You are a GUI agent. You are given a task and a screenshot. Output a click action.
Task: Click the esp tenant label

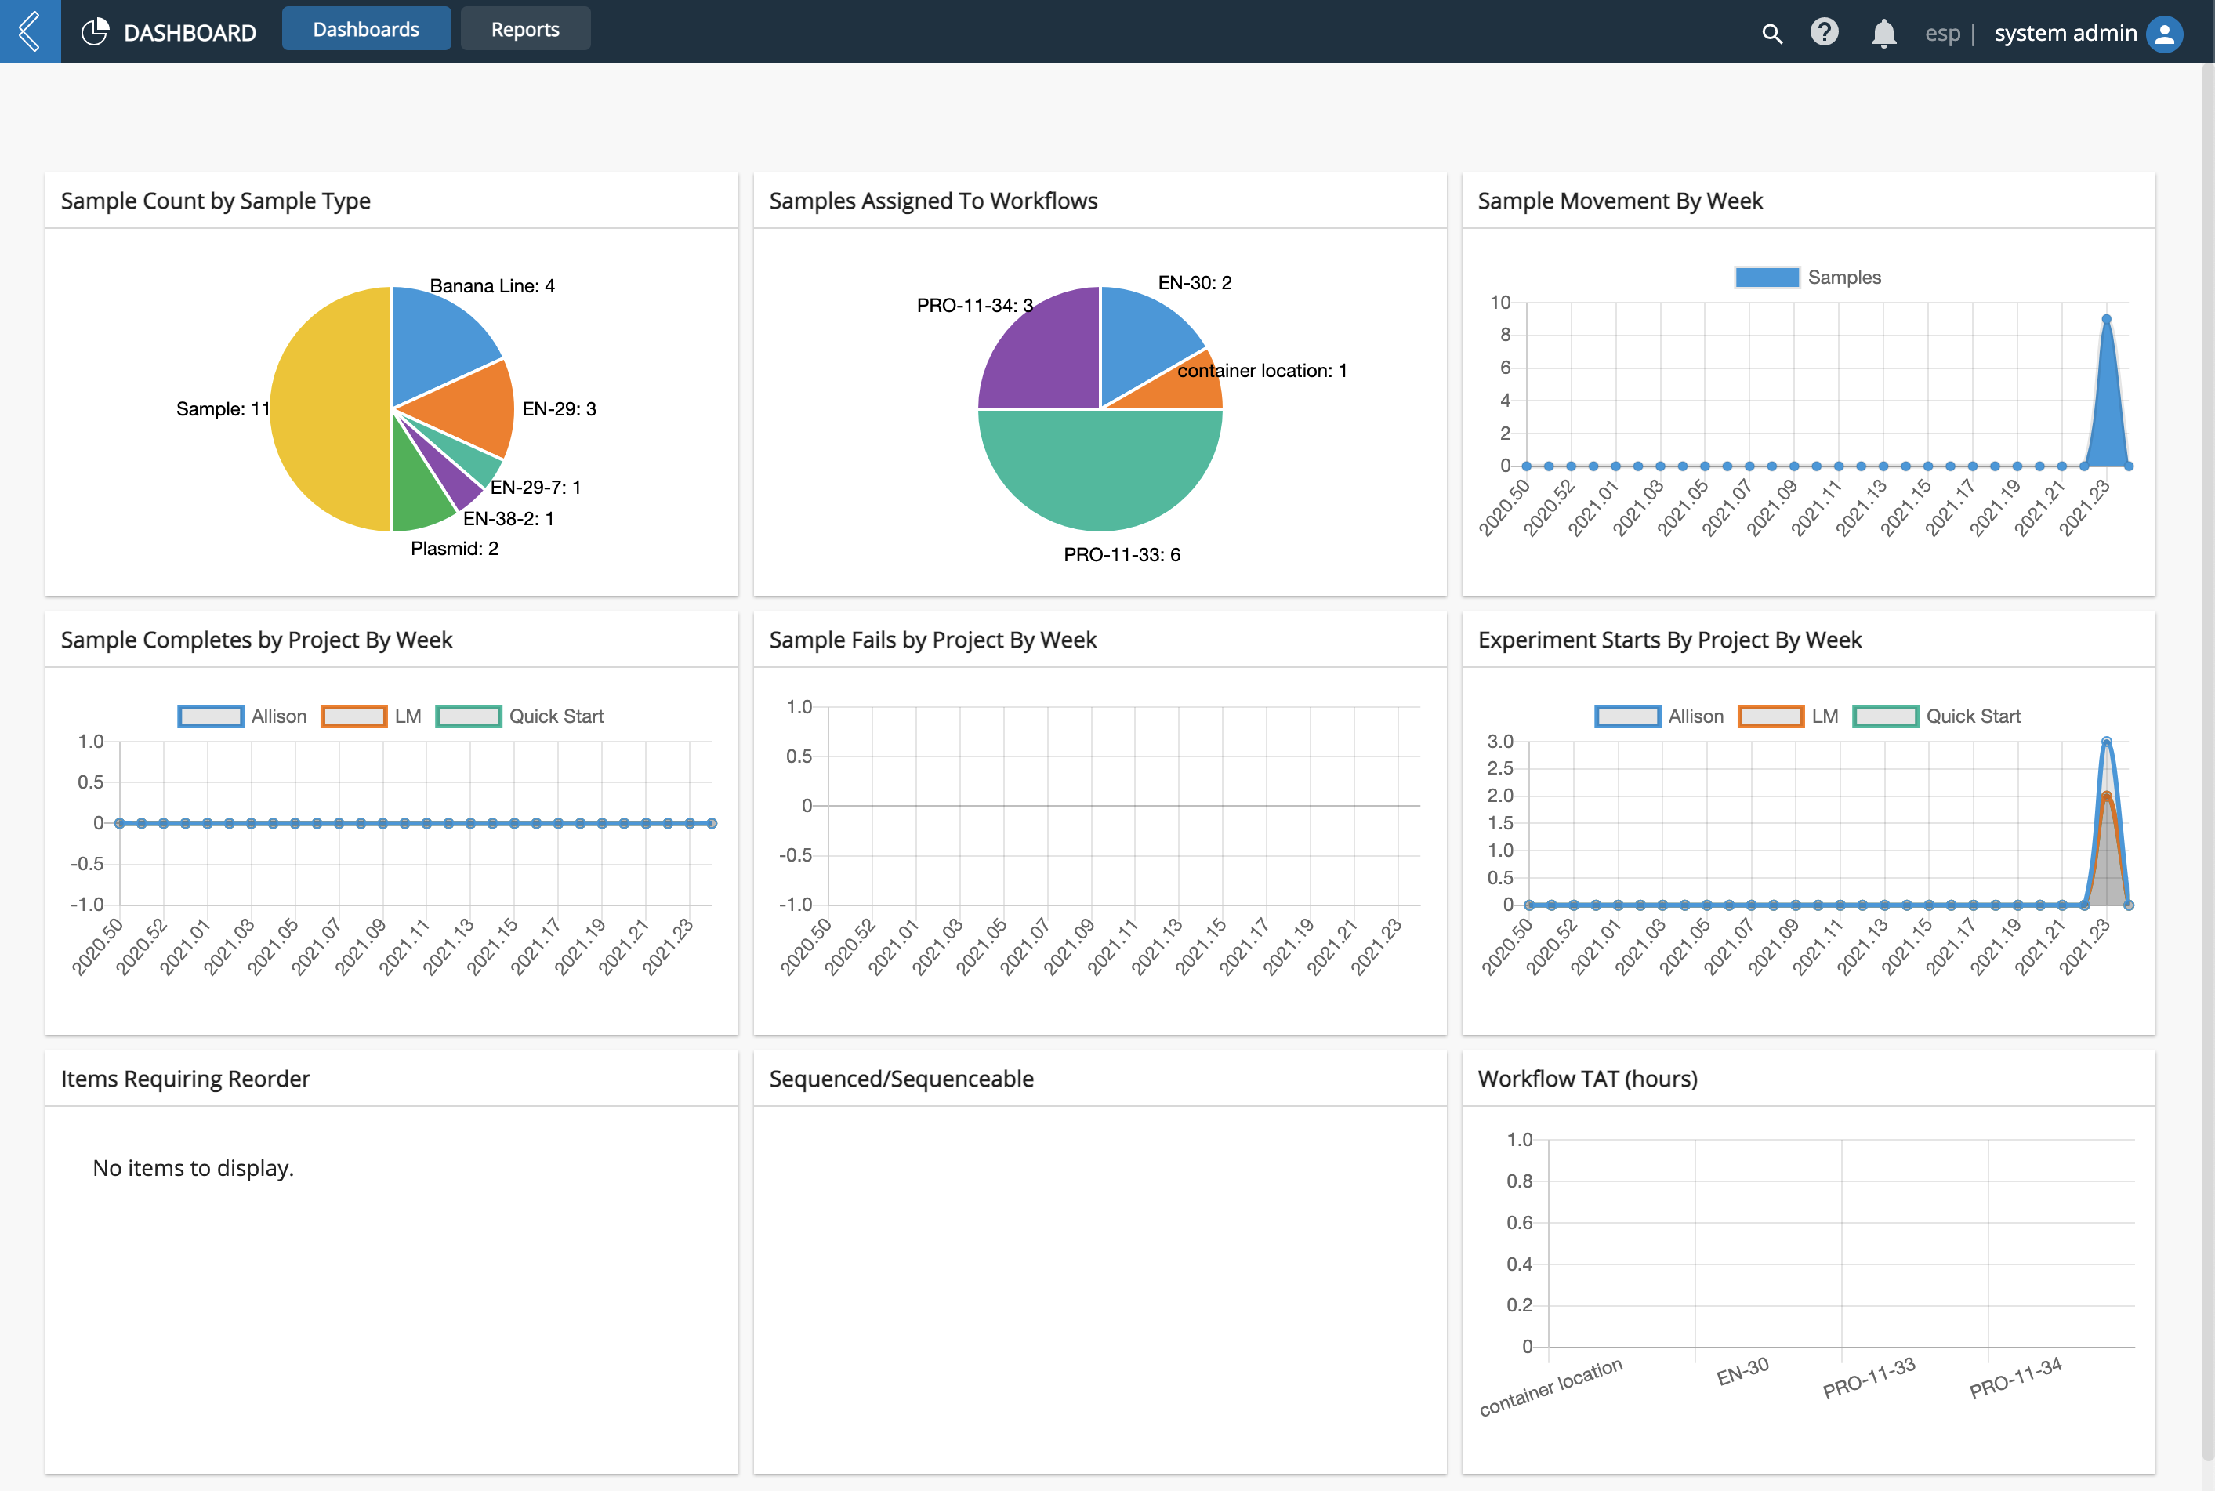(x=1942, y=34)
